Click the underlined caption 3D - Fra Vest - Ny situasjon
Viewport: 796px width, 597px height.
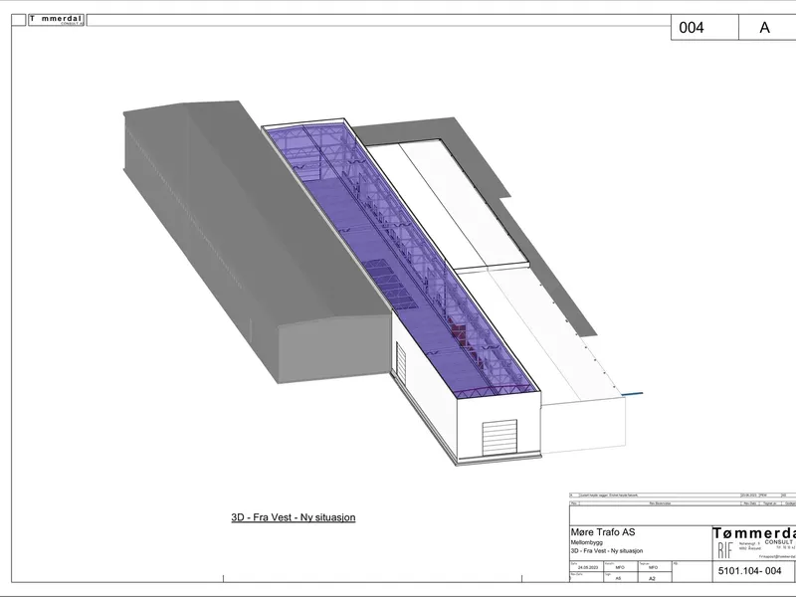click(294, 517)
